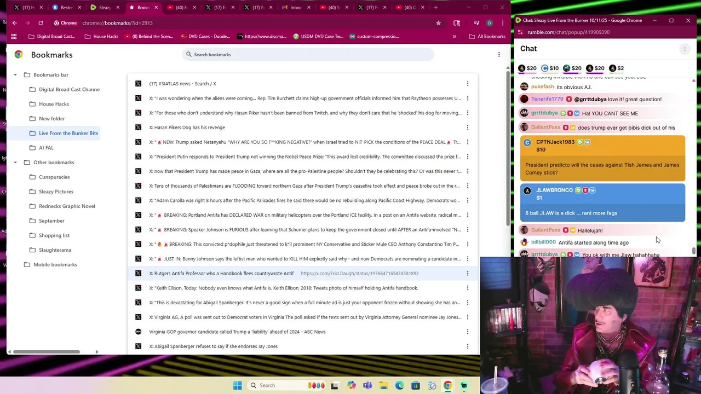Open the Rednecks Graphic Novel folder
701x394 pixels.
click(x=61, y=206)
